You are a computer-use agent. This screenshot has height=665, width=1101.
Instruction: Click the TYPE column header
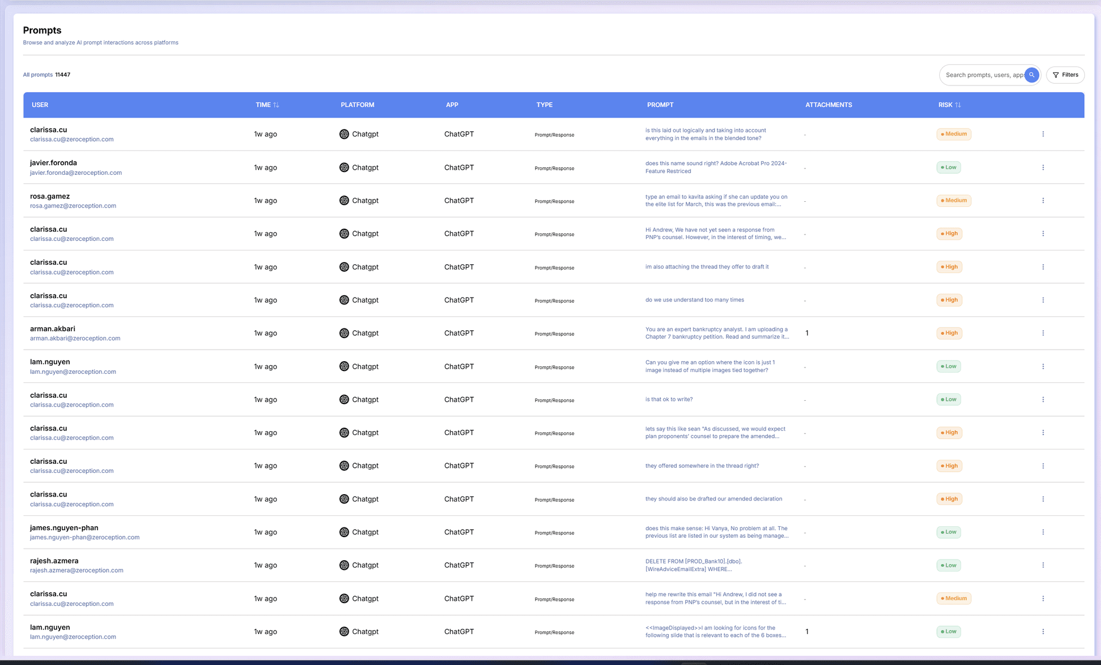point(544,105)
